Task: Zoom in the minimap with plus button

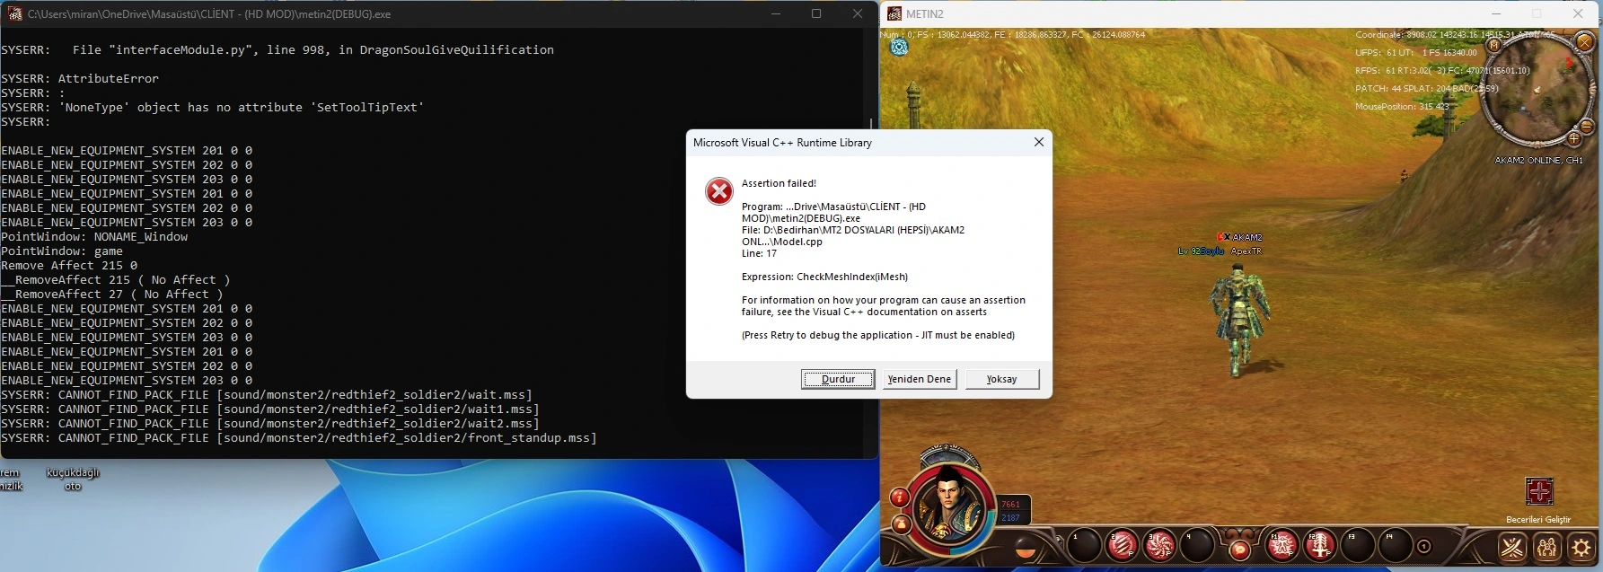Action: coord(1573,138)
